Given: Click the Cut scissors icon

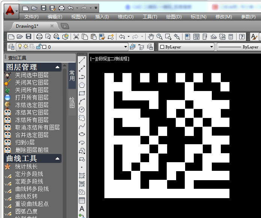Looking at the screenshot, I should (76, 37).
